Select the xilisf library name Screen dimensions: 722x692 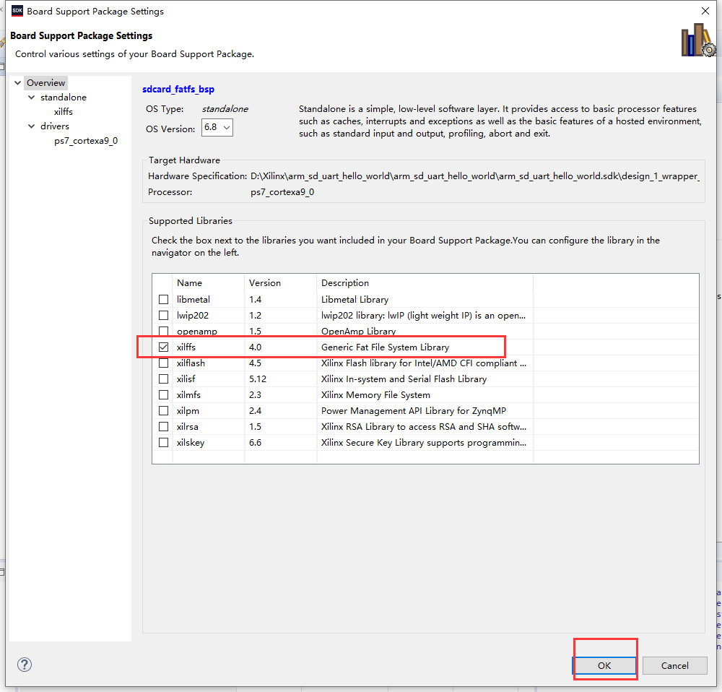click(x=186, y=379)
